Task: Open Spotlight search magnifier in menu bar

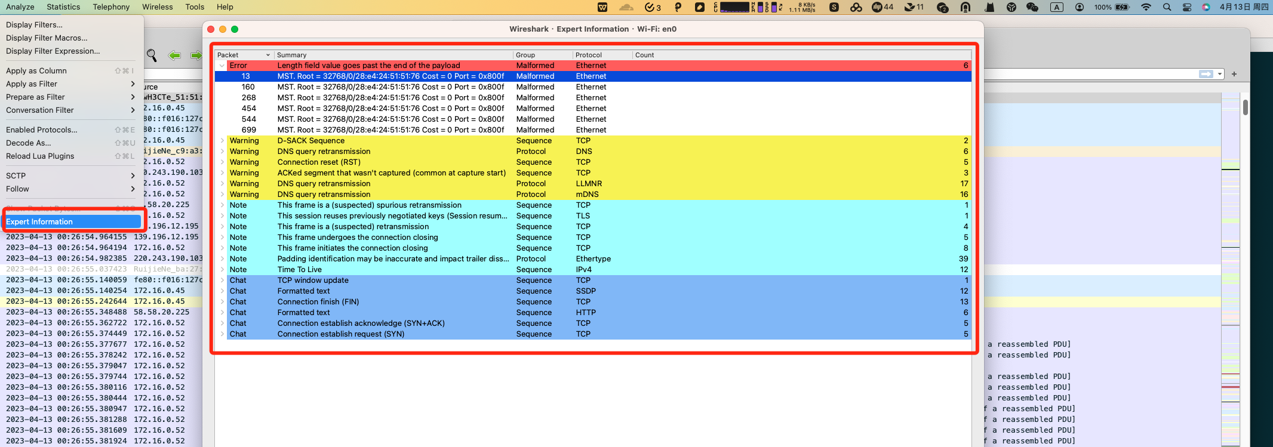Action: [1167, 7]
